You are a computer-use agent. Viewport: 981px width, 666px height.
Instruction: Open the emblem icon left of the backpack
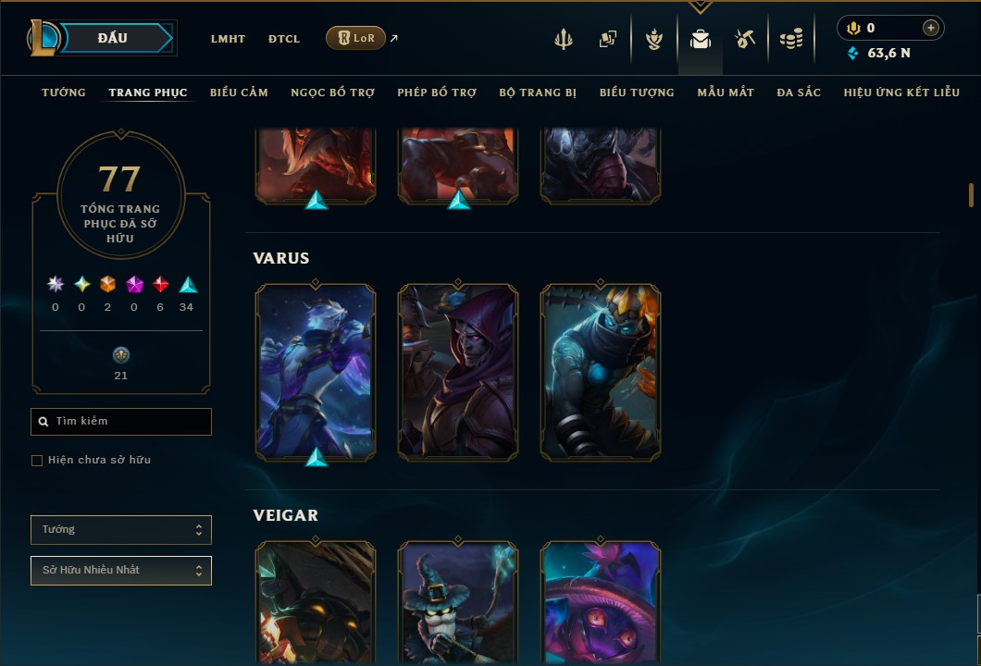pos(653,39)
